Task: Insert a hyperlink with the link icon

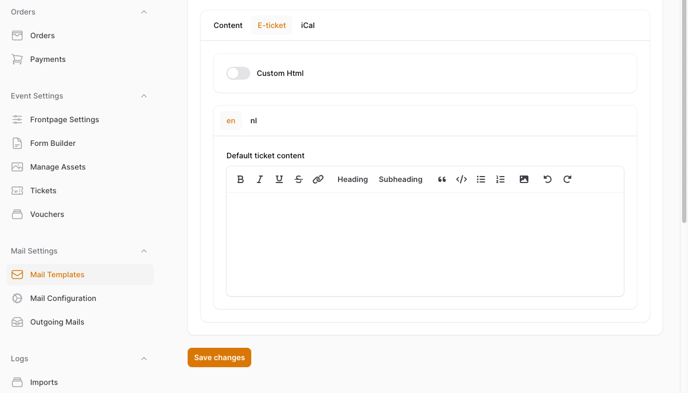Action: point(318,179)
